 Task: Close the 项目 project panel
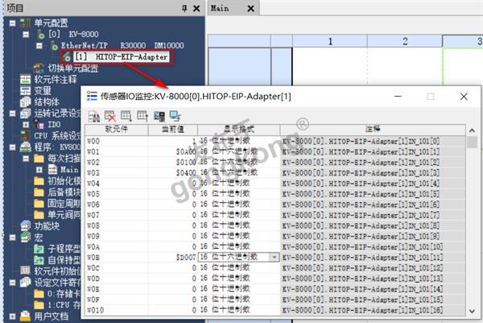[x=196, y=8]
